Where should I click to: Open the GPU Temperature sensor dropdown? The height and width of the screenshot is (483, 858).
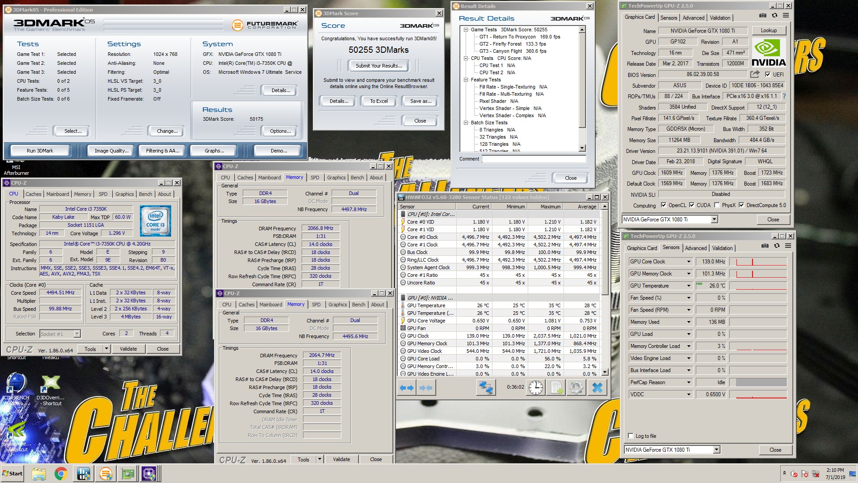[689, 286]
